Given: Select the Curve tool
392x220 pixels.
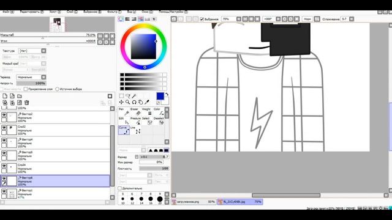Looking at the screenshot, I should tap(124, 130).
